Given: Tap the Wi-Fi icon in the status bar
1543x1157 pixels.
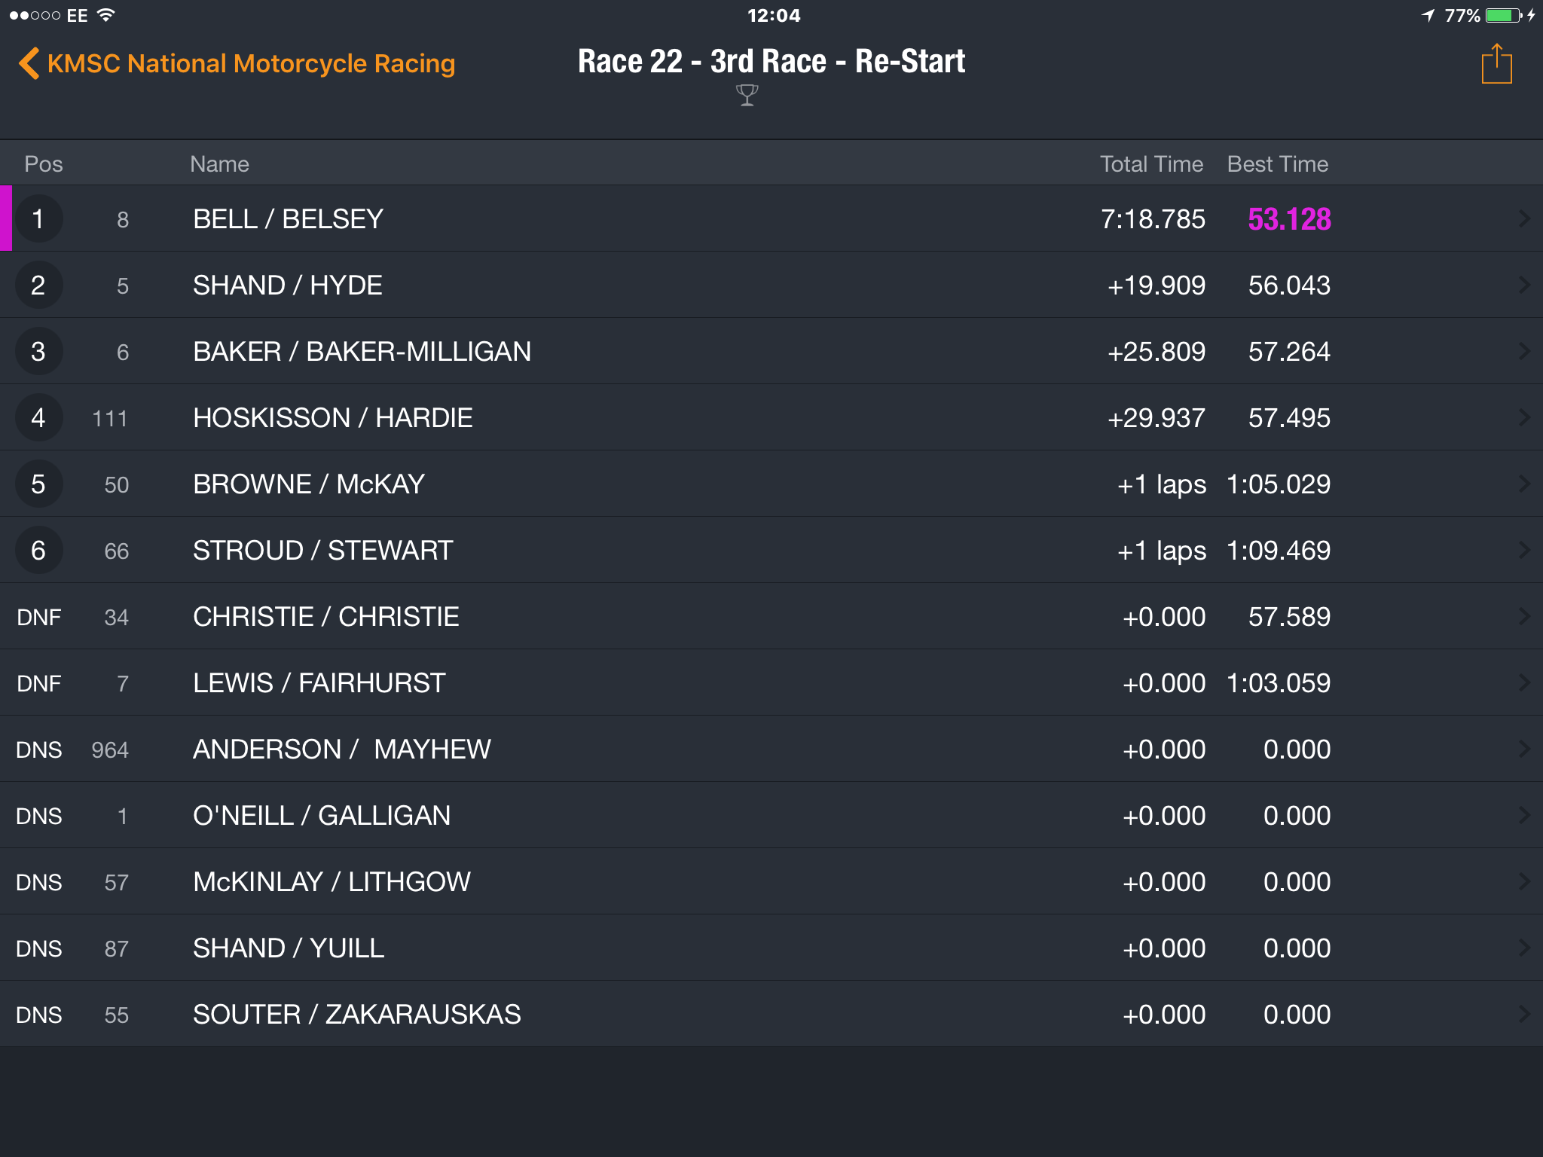Looking at the screenshot, I should tap(105, 15).
